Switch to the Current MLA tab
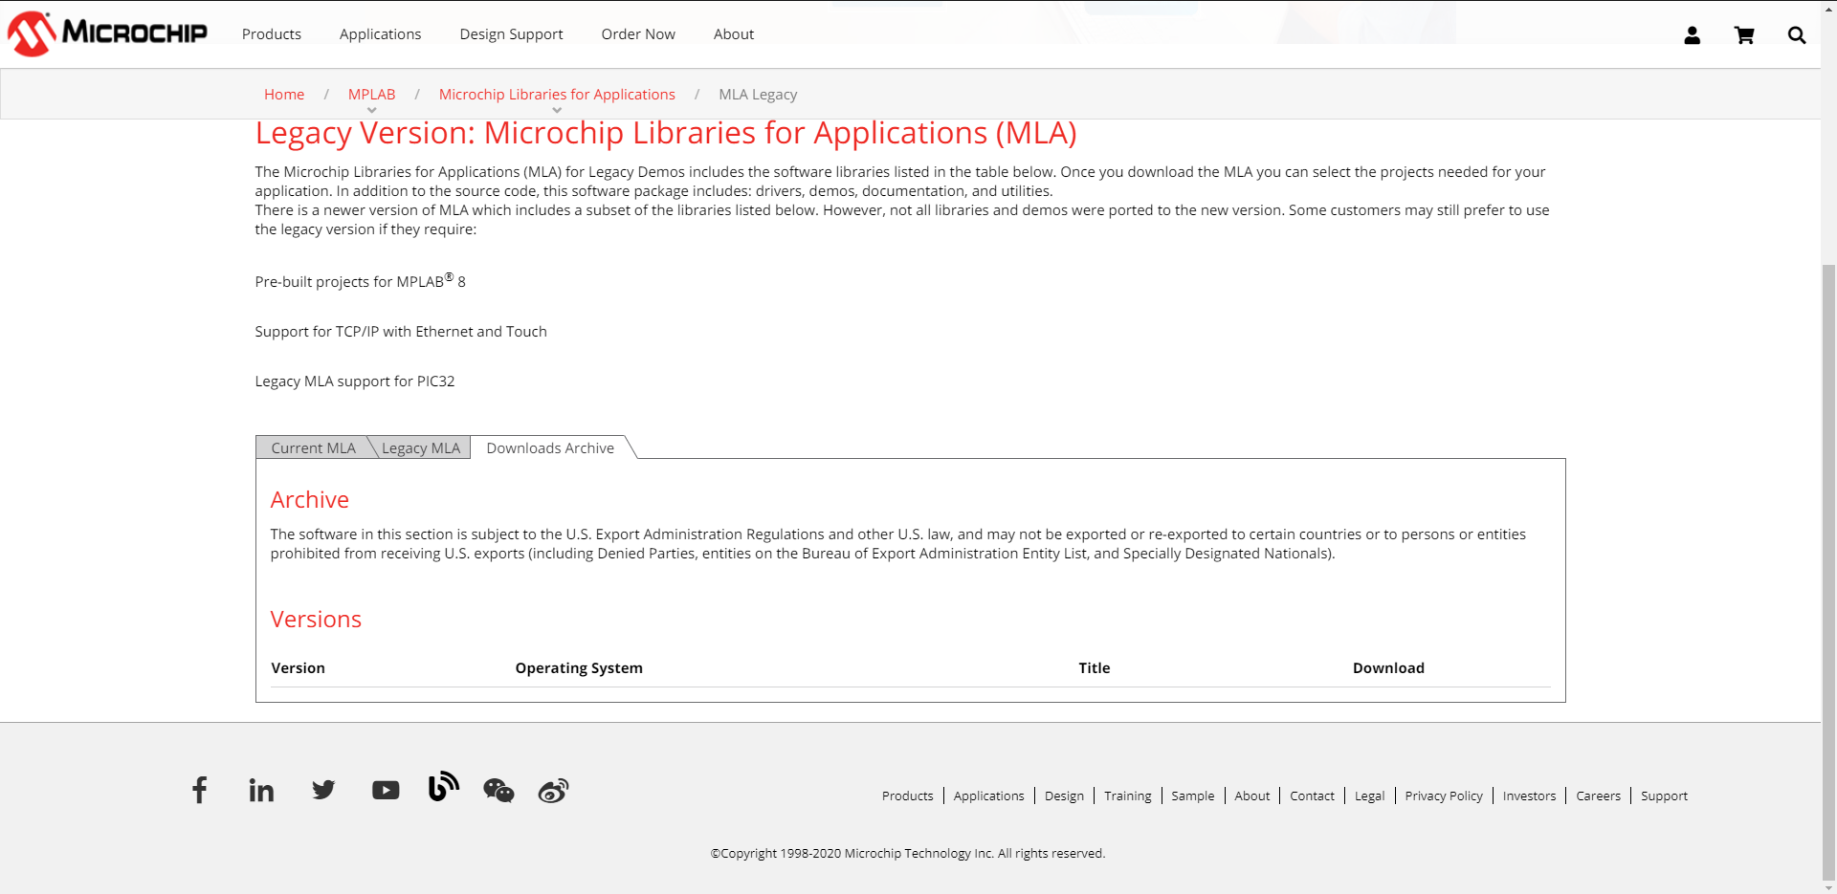This screenshot has width=1837, height=894. [313, 447]
